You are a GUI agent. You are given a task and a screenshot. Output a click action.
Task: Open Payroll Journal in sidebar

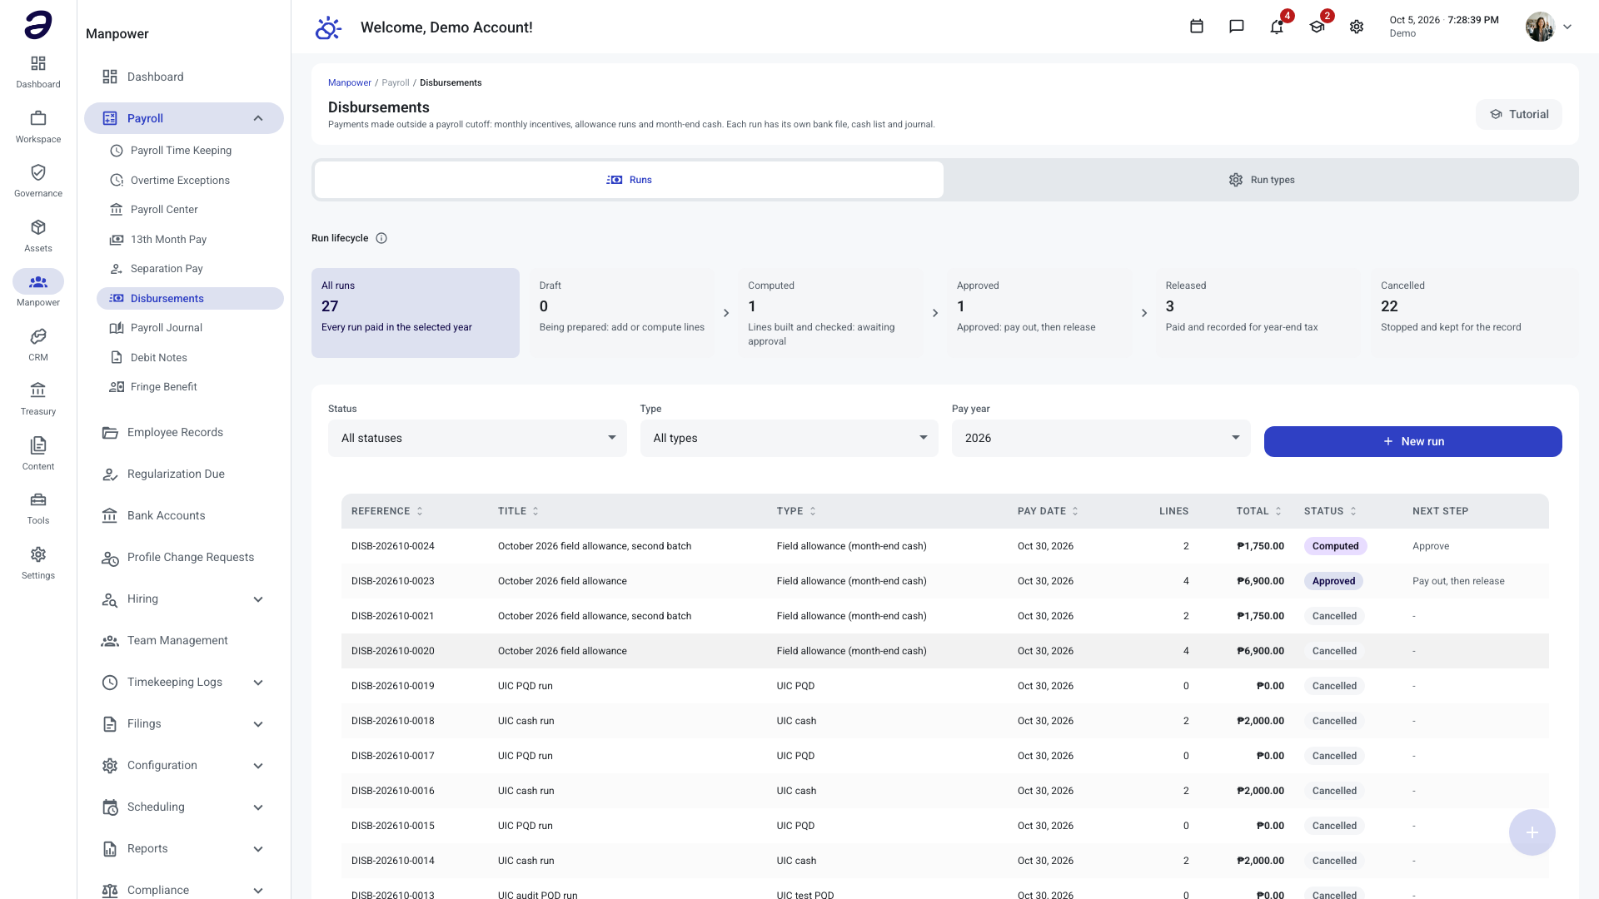190,328
